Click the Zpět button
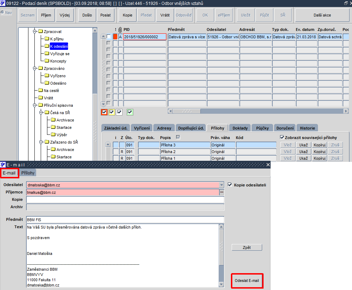This screenshot has width=352, height=290. click(247, 247)
